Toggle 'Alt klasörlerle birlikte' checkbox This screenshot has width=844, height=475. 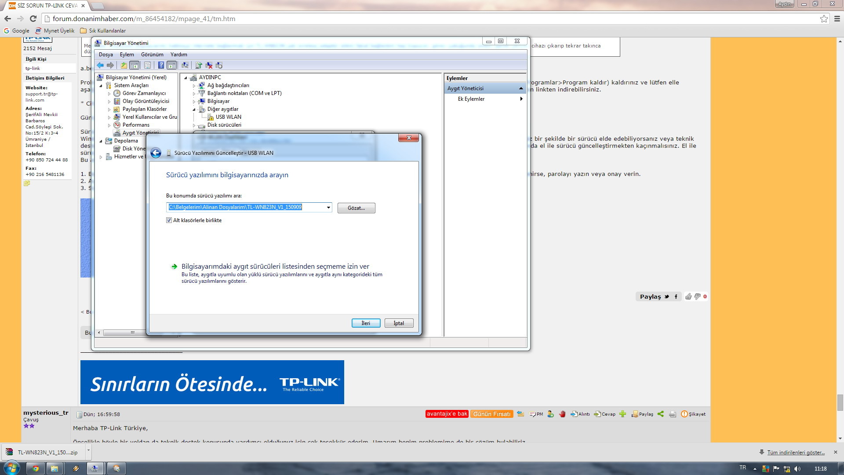(169, 220)
